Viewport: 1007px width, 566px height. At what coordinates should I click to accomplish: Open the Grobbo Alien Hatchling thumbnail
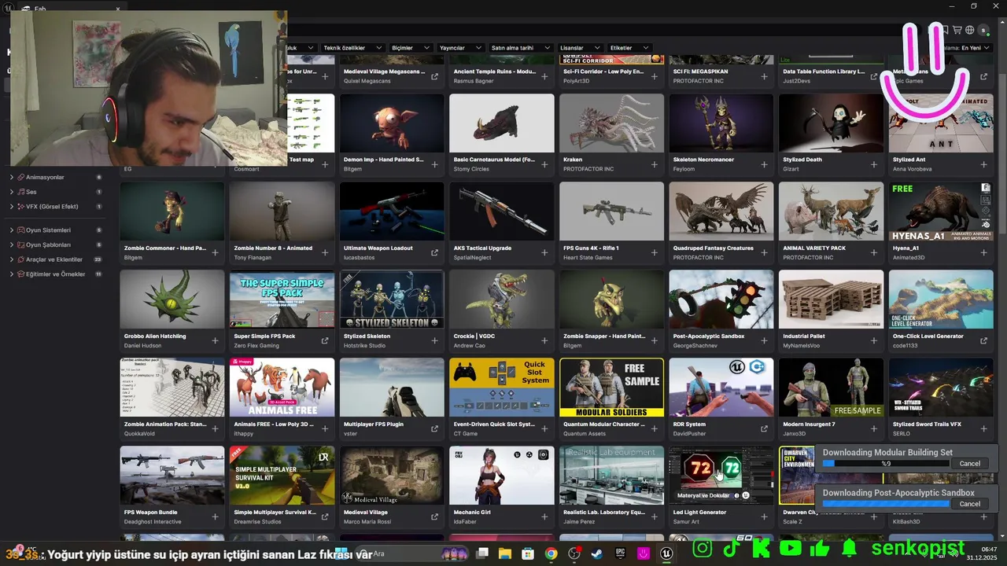(172, 300)
